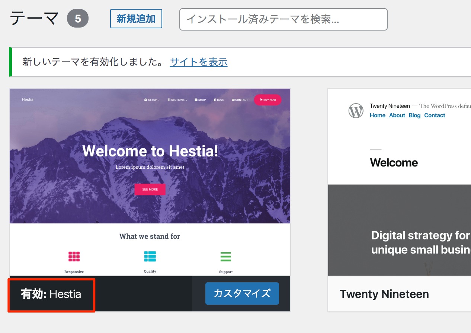This screenshot has width=471, height=333.
Task: Click the pink BUY NOW cart button
Action: pos(267,100)
